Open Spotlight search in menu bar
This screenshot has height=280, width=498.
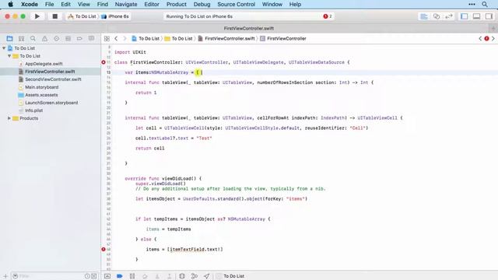[485, 4]
